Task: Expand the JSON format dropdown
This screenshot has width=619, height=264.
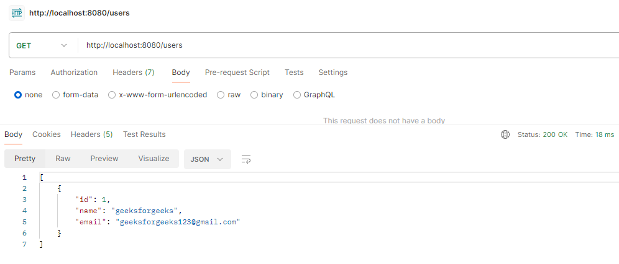Action: pos(208,159)
